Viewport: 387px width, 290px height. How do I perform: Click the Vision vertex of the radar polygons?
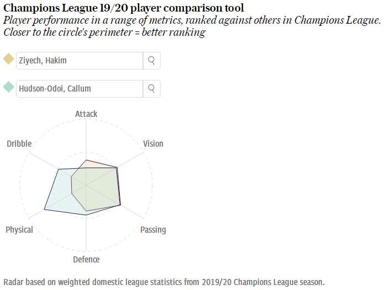[117, 168]
